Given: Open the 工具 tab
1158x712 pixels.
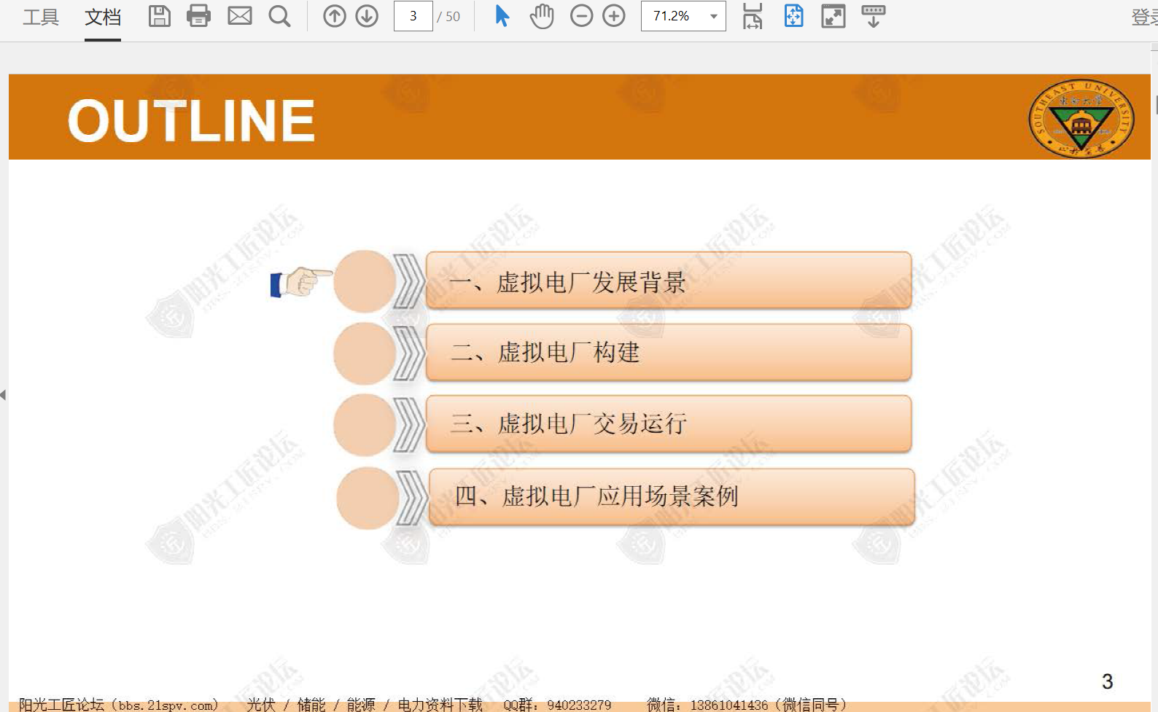Looking at the screenshot, I should tap(40, 17).
